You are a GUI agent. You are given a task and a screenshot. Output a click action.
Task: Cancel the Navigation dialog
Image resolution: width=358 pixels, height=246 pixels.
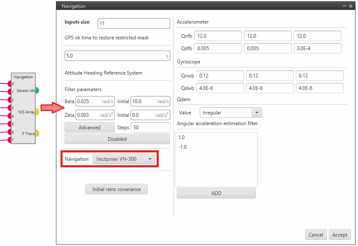316,235
